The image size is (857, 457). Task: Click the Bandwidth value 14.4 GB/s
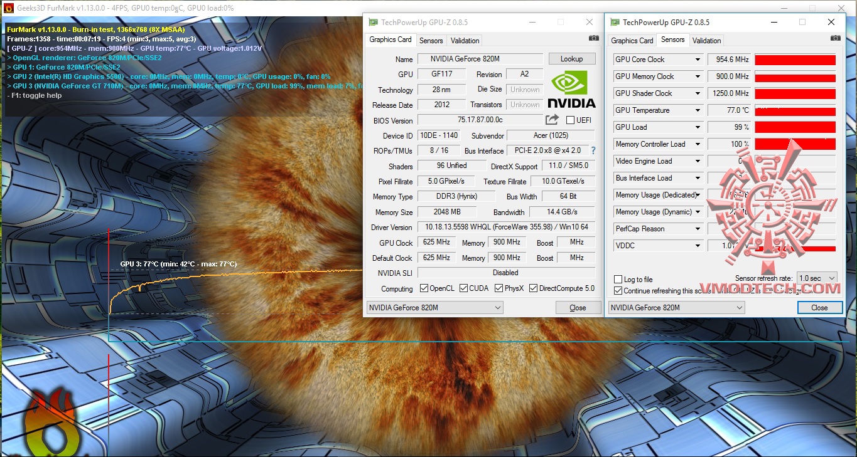click(562, 212)
